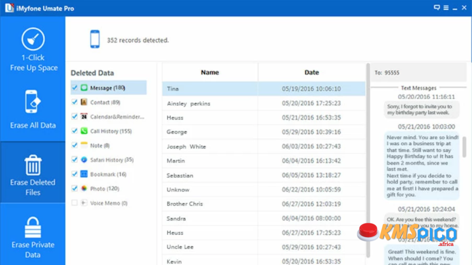Image resolution: width=472 pixels, height=265 pixels.
Task: Click the blue Bookmark category icon
Action: pyautogui.click(x=84, y=174)
